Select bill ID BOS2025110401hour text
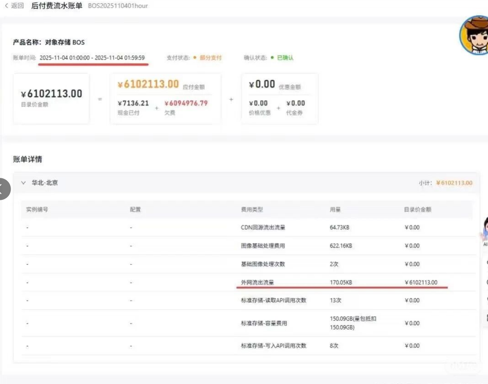Screen dimensions: 488x384 click(118, 5)
